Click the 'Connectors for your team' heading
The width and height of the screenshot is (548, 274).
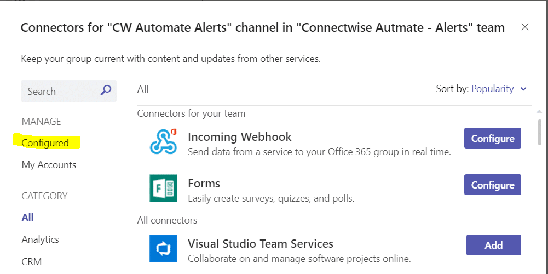(191, 113)
